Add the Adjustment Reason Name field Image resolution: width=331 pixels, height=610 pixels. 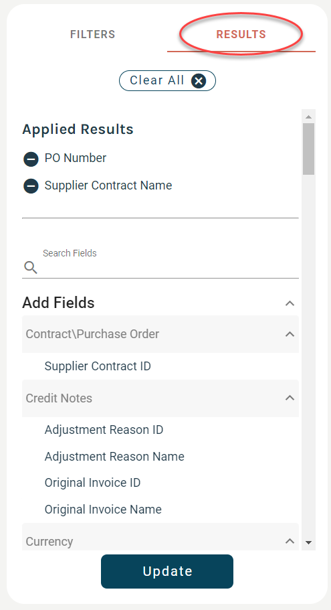tap(114, 457)
